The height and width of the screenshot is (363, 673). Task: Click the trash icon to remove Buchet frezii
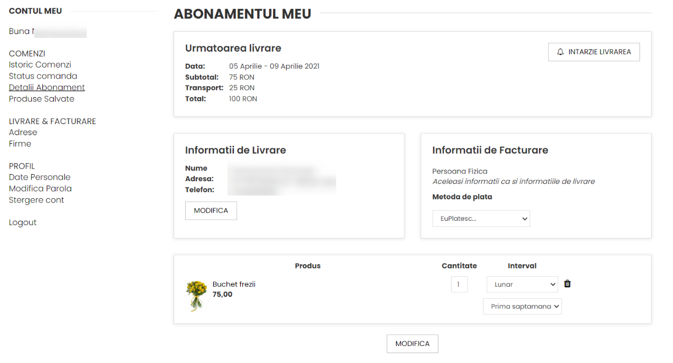(568, 284)
